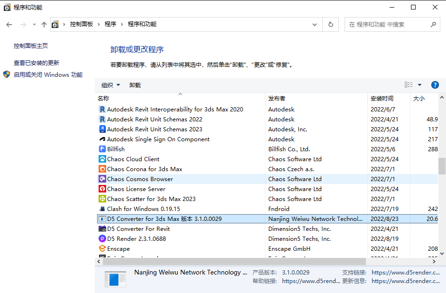Click the horizontal scrollbar right arrow
This screenshot has height=293, width=446.
(x=434, y=261)
